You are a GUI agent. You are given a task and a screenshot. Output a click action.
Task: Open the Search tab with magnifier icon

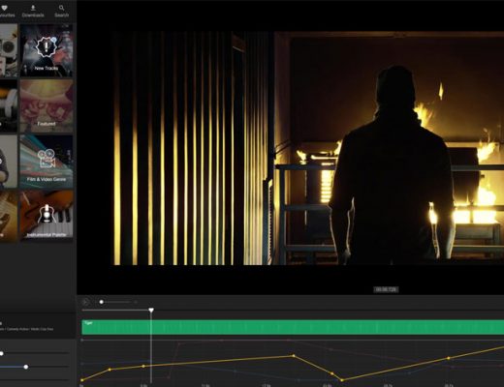[x=61, y=11]
